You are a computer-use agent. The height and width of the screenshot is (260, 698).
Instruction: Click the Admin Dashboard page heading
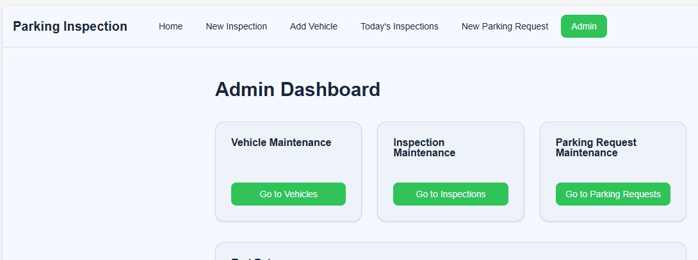pyautogui.click(x=297, y=90)
